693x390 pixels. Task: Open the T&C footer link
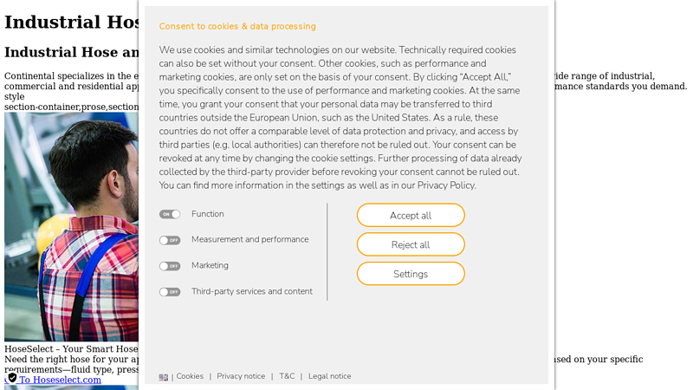[x=287, y=376]
